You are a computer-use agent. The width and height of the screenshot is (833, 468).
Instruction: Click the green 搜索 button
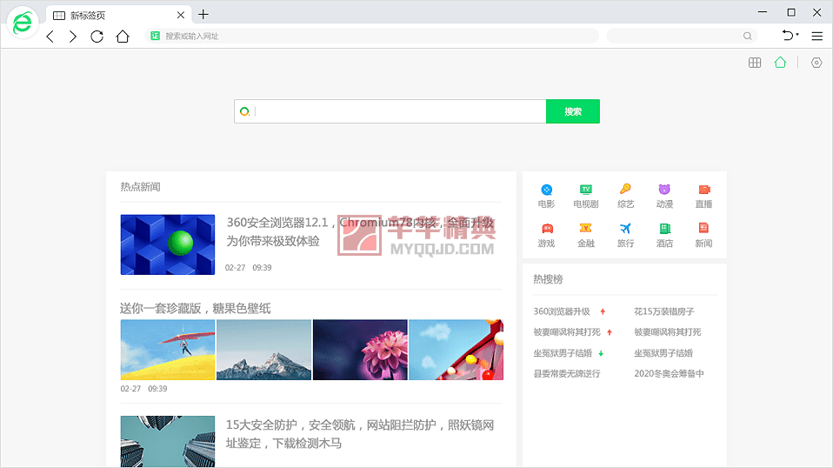click(x=573, y=111)
